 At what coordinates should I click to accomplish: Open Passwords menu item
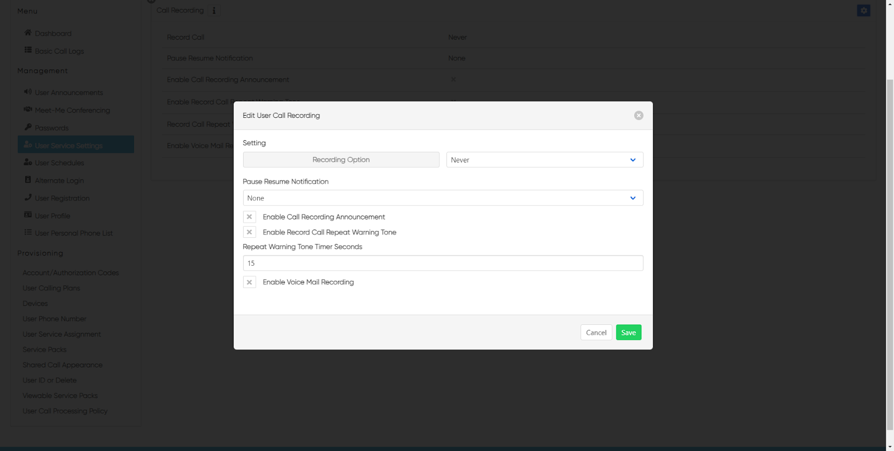pyautogui.click(x=52, y=128)
